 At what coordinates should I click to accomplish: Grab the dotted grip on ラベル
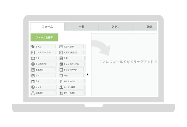click(56, 47)
